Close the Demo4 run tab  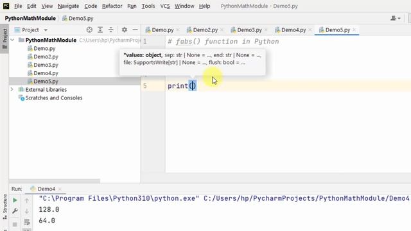(x=60, y=189)
